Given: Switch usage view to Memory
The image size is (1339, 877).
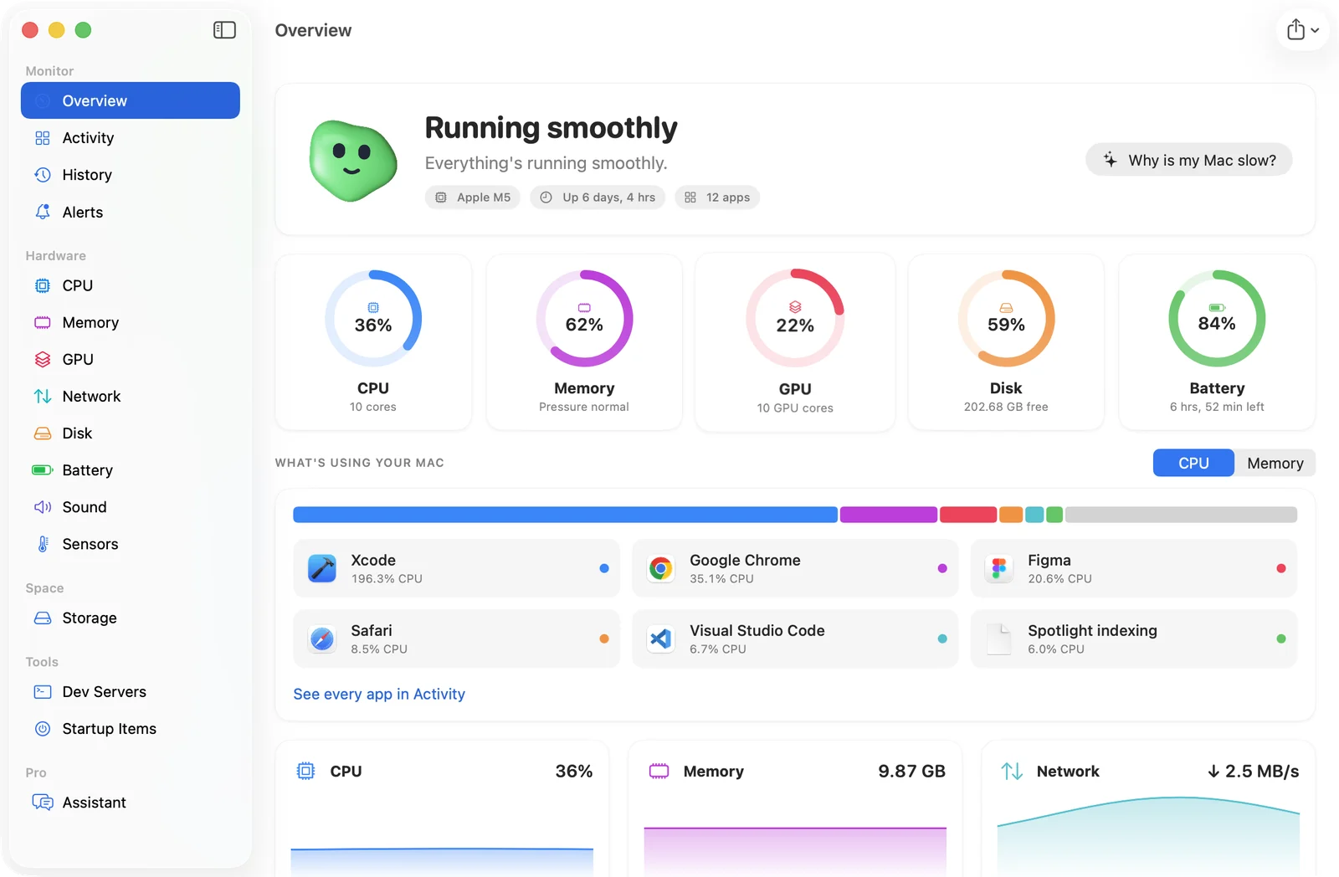Looking at the screenshot, I should tap(1275, 463).
